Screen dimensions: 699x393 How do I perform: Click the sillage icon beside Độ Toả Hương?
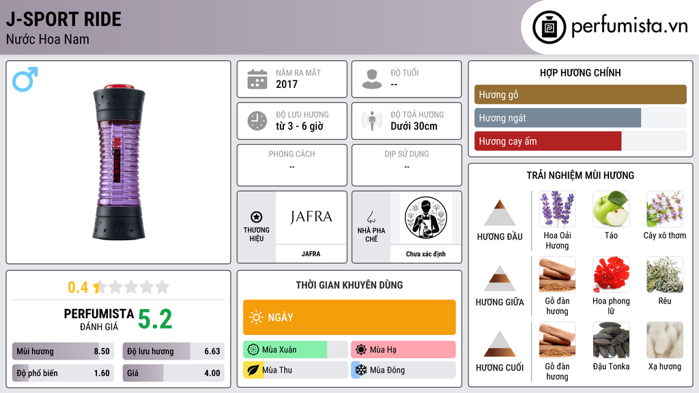(372, 121)
